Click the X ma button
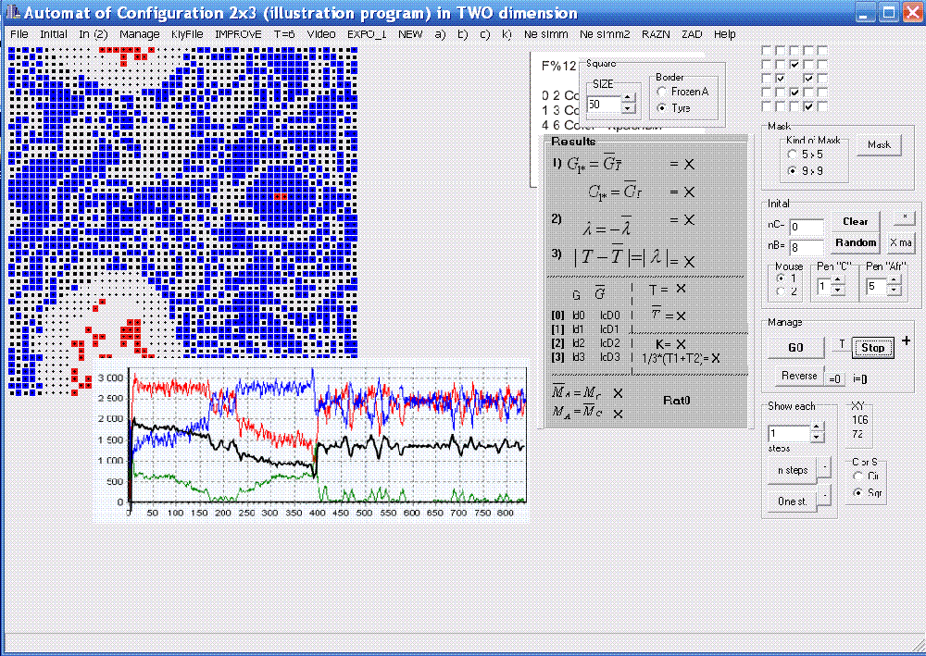 click(901, 242)
